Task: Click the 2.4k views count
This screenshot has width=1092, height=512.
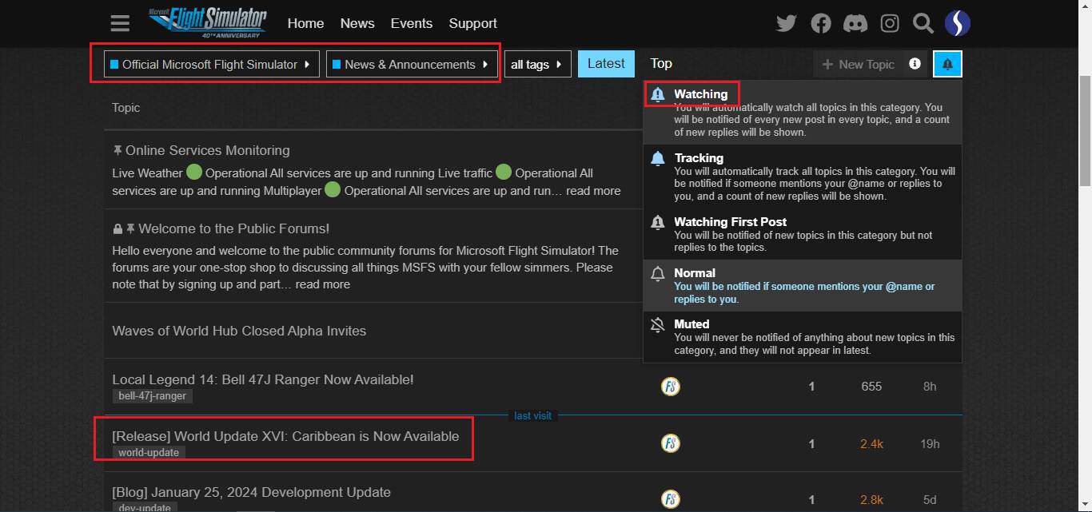Action: tap(871, 443)
